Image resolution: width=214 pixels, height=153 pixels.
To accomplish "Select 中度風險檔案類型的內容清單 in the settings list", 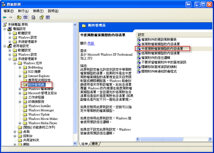I will 162,49.
